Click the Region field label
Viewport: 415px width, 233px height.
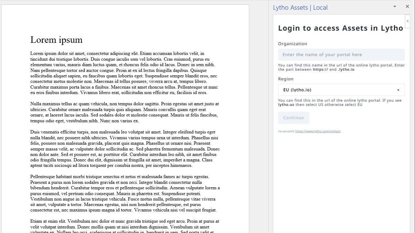point(286,79)
